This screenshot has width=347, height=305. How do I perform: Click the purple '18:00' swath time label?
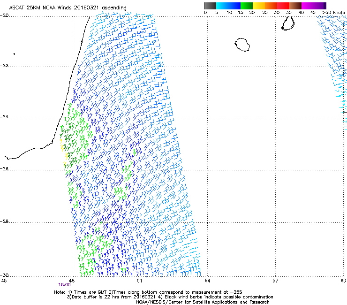coord(64,285)
